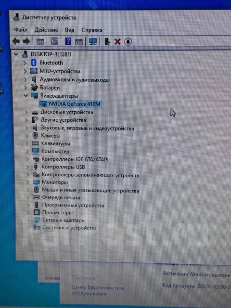This screenshot has height=308, width=231.
Task: Click the USB plug icon beside Контроллеры USB
Action: coord(36,167)
